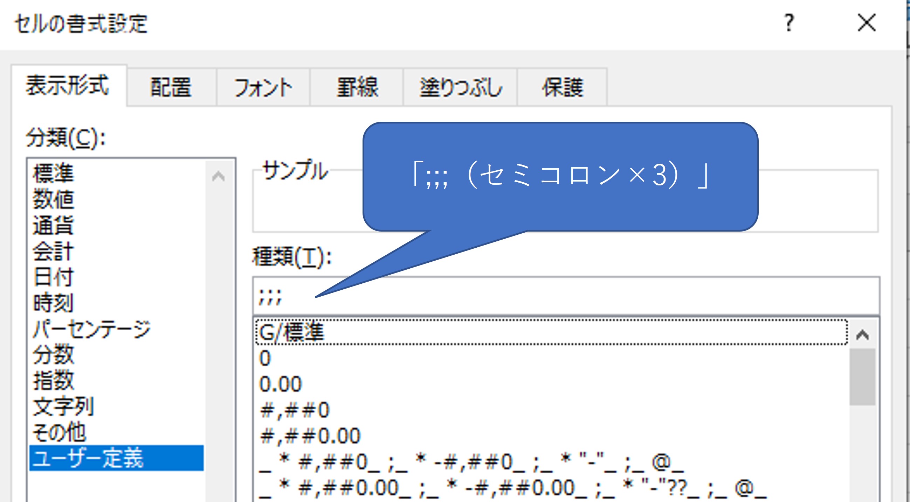910x502 pixels.
Task: Open the 保護 tab
Action: [x=563, y=87]
